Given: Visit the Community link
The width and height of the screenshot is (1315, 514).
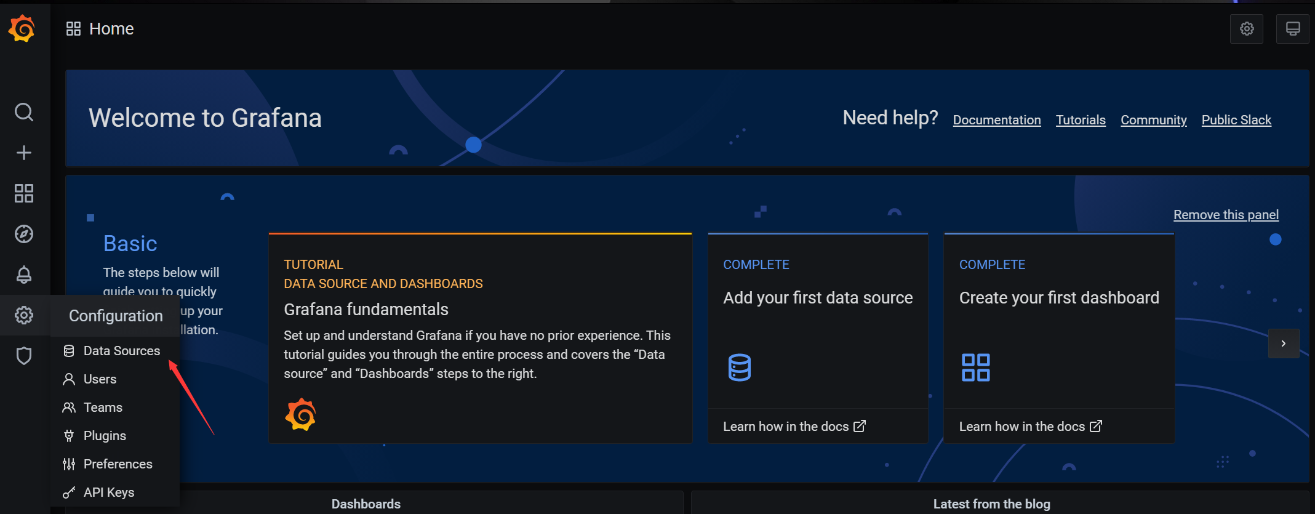Looking at the screenshot, I should pos(1153,120).
